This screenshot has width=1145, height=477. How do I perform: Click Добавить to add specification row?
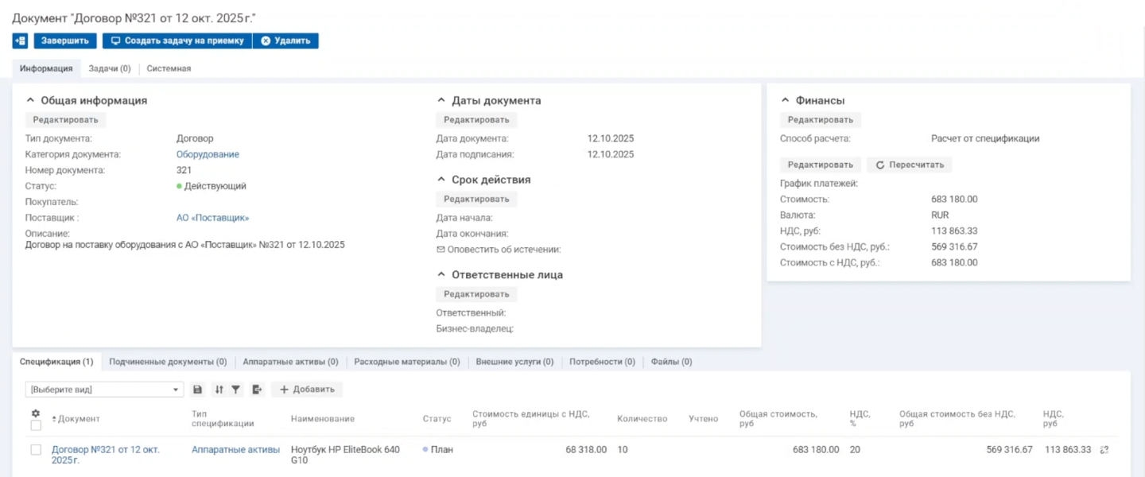tap(307, 390)
